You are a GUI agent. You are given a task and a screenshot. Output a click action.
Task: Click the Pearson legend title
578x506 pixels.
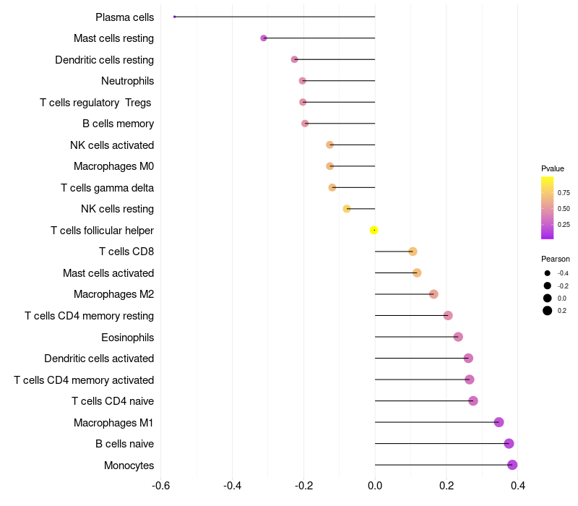click(556, 259)
